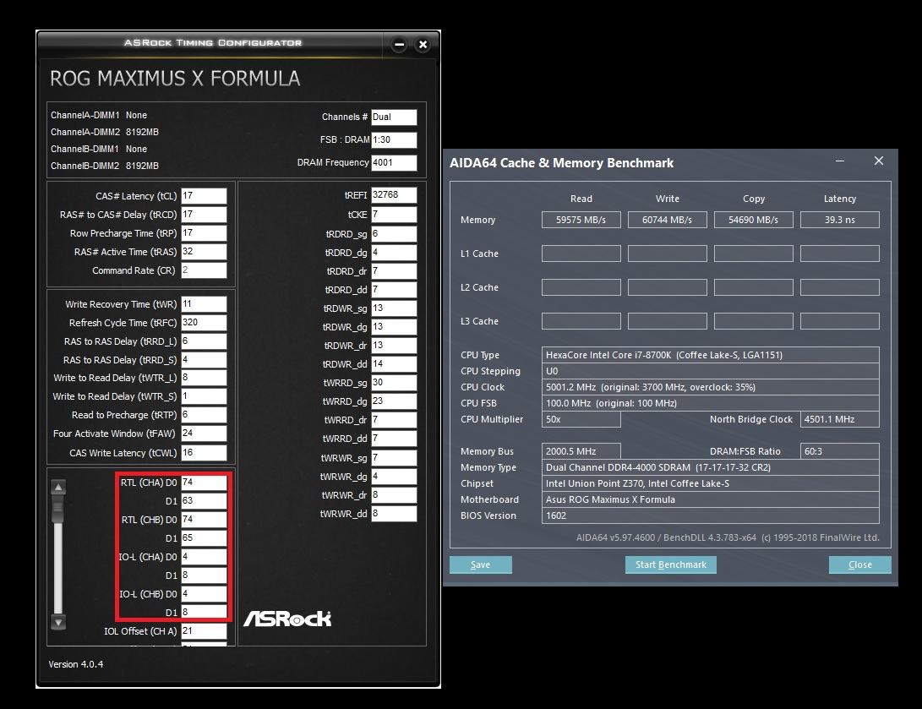Click the Write Recovery Time (tWR) field

204,304
